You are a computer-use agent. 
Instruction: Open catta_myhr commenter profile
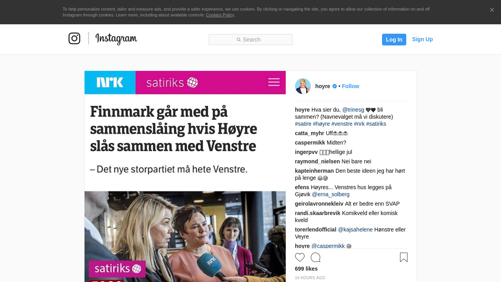pos(310,133)
